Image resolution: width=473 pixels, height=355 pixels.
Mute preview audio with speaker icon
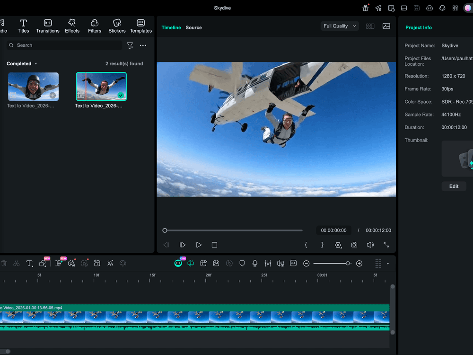370,245
